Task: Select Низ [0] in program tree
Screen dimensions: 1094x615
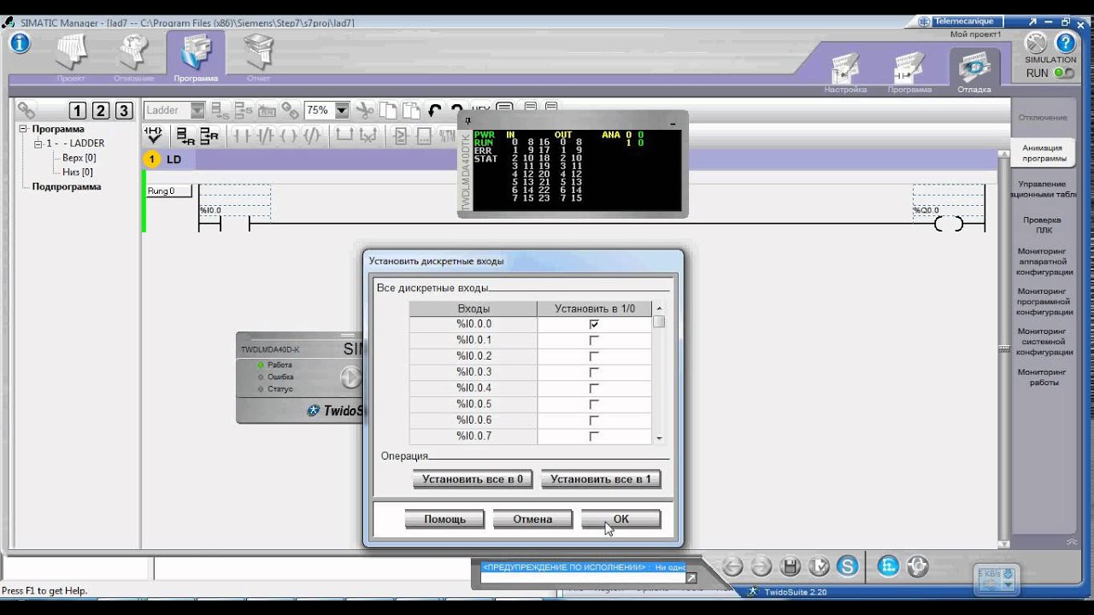Action: (77, 172)
